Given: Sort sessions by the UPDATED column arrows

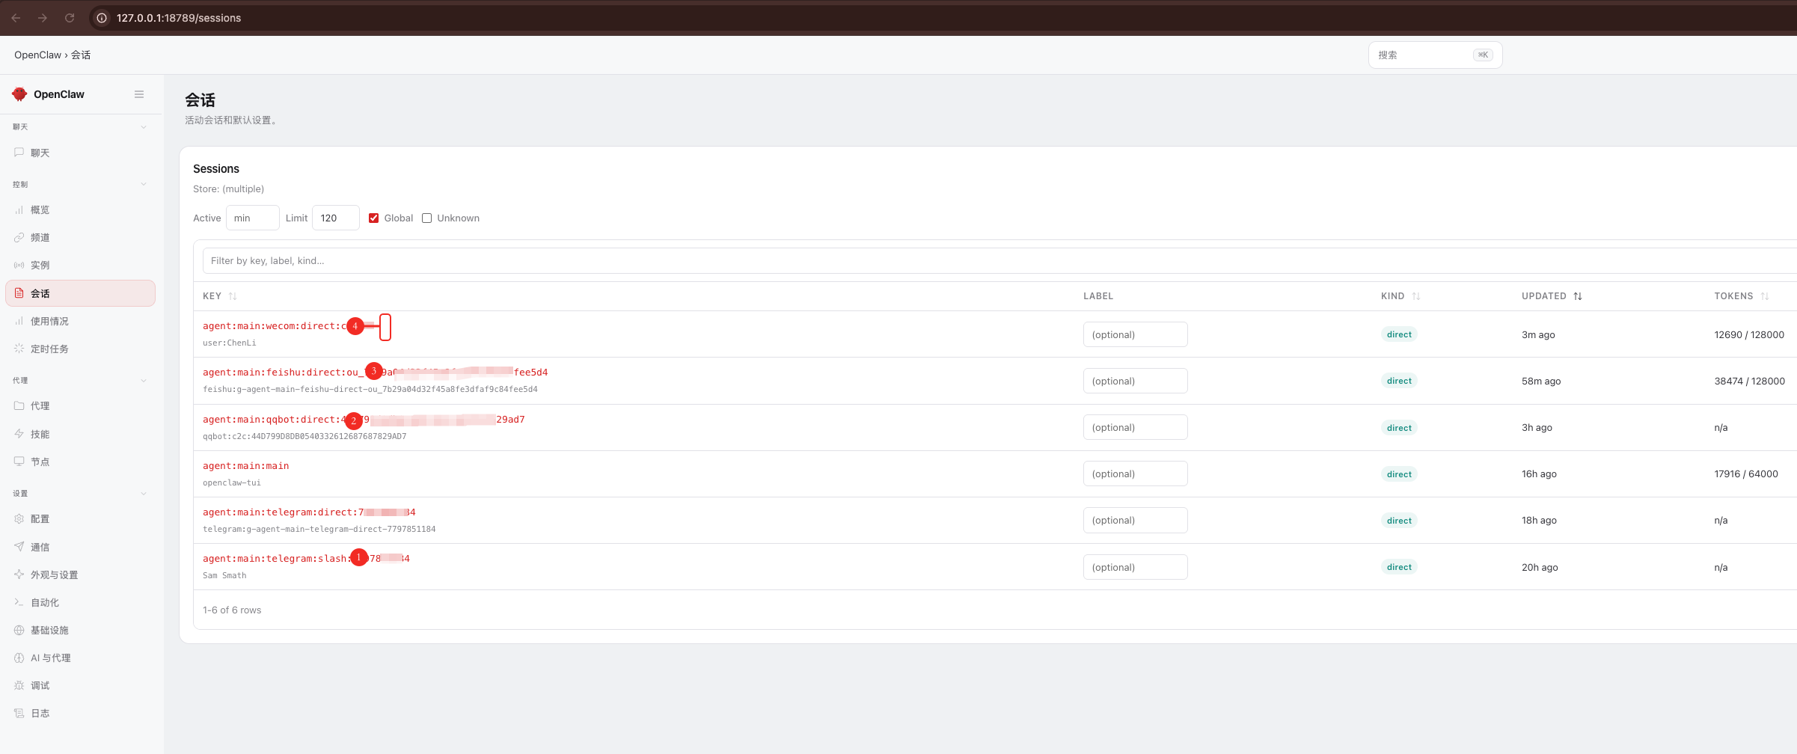Looking at the screenshot, I should point(1578,296).
